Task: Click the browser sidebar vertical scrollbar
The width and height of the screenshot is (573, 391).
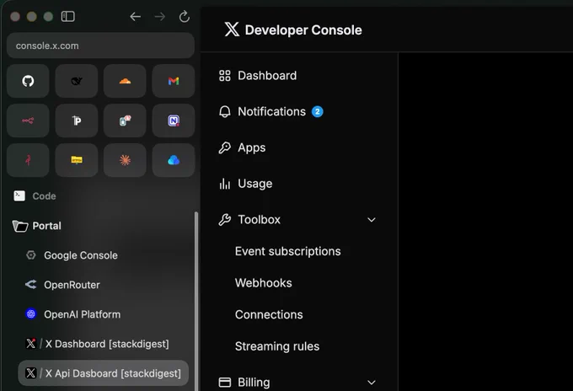Action: (196, 300)
